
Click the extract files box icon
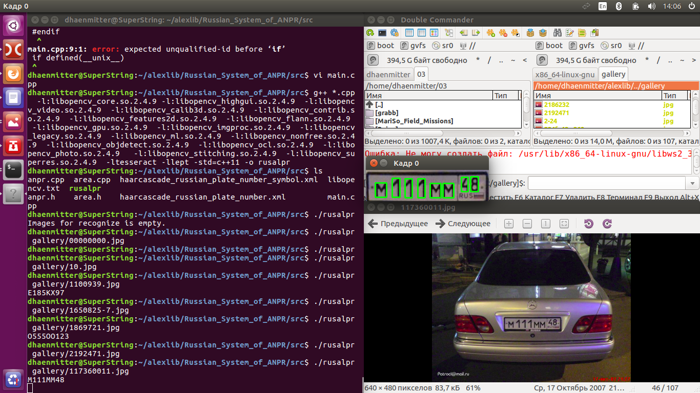point(543,33)
